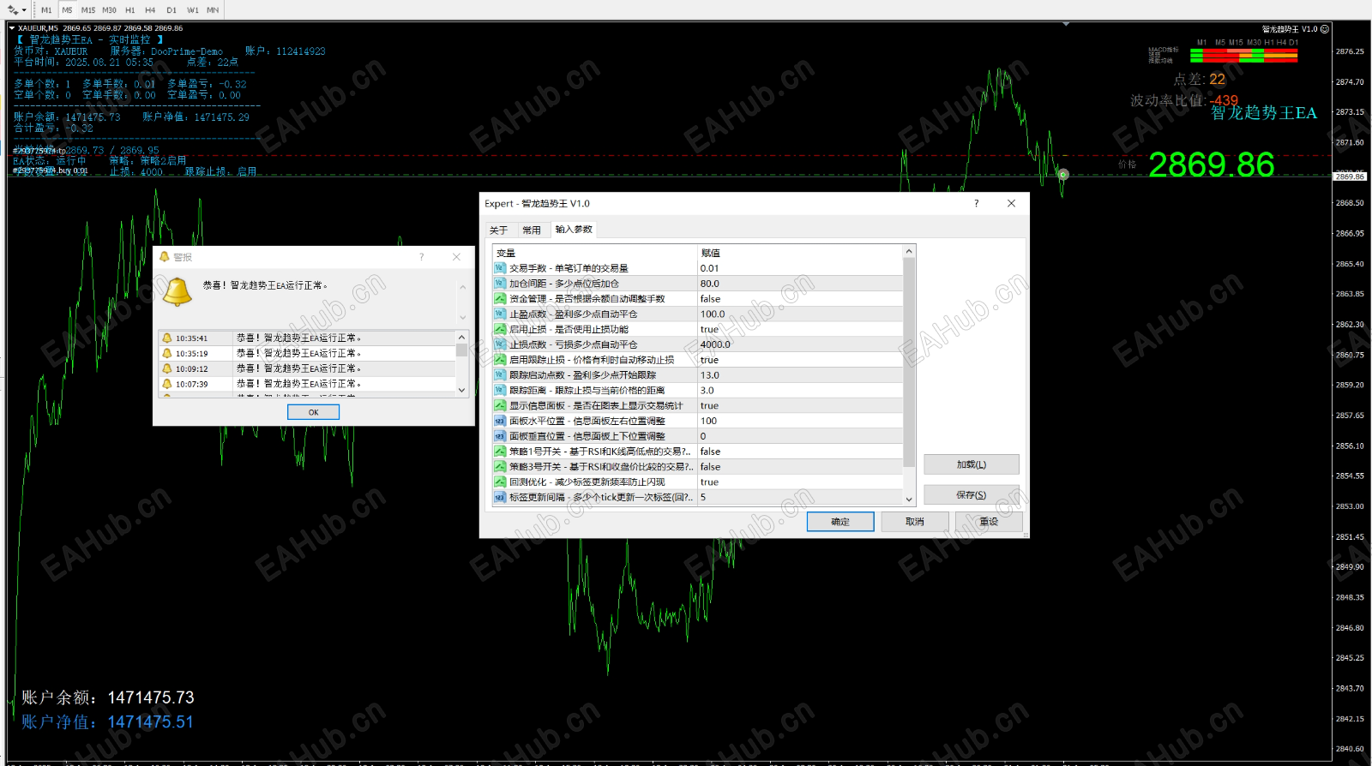Click the icon beside 交易手数 parameter row
Image resolution: width=1372 pixels, height=766 pixels.
pyautogui.click(x=500, y=268)
